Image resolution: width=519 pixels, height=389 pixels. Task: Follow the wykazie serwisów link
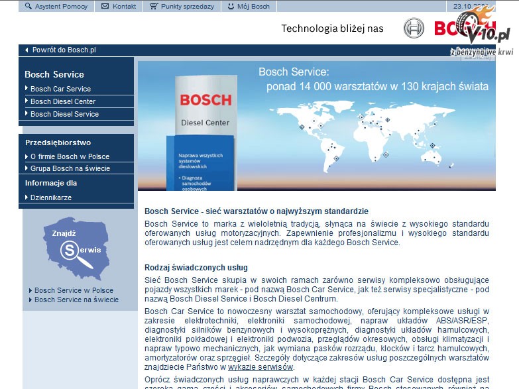(260, 367)
